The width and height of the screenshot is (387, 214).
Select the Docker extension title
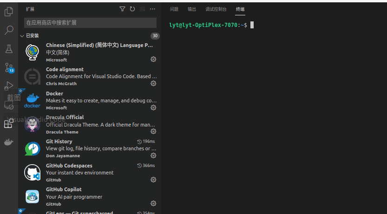coord(54,94)
